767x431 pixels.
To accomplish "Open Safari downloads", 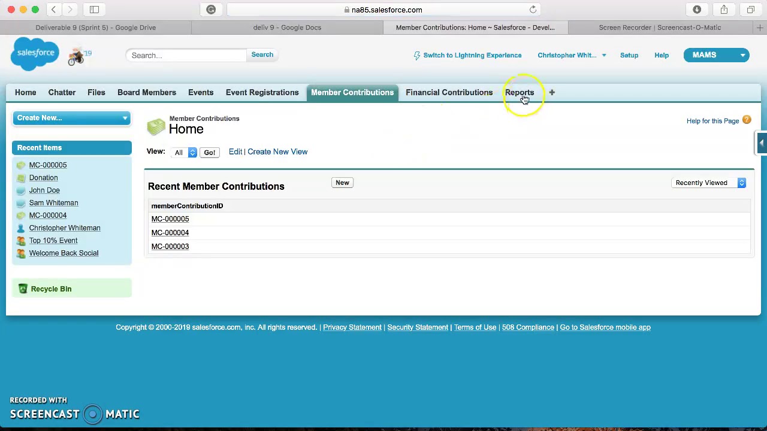I will click(x=697, y=10).
